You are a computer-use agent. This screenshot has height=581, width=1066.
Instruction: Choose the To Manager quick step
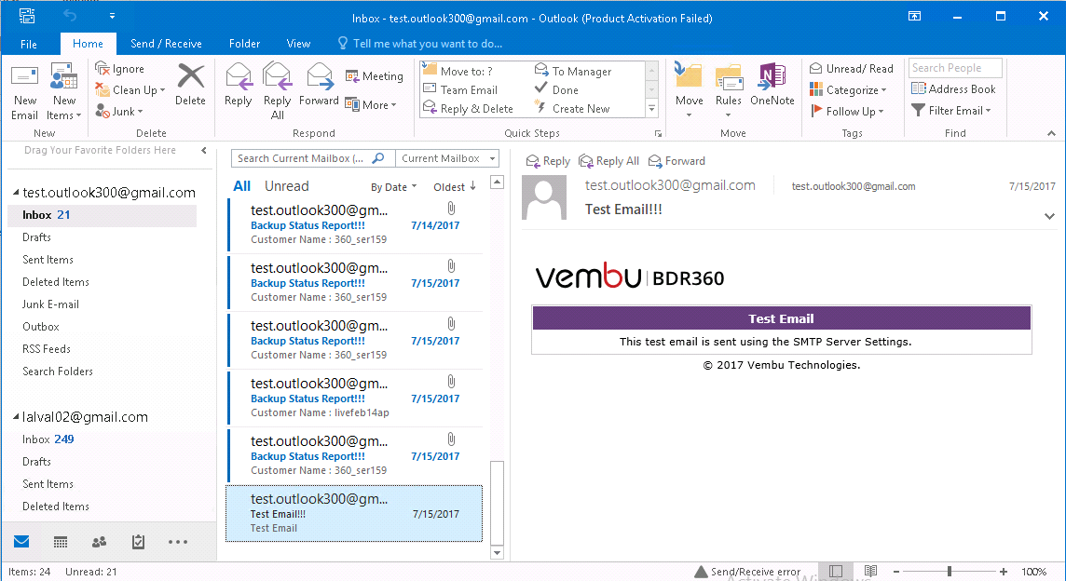(573, 72)
